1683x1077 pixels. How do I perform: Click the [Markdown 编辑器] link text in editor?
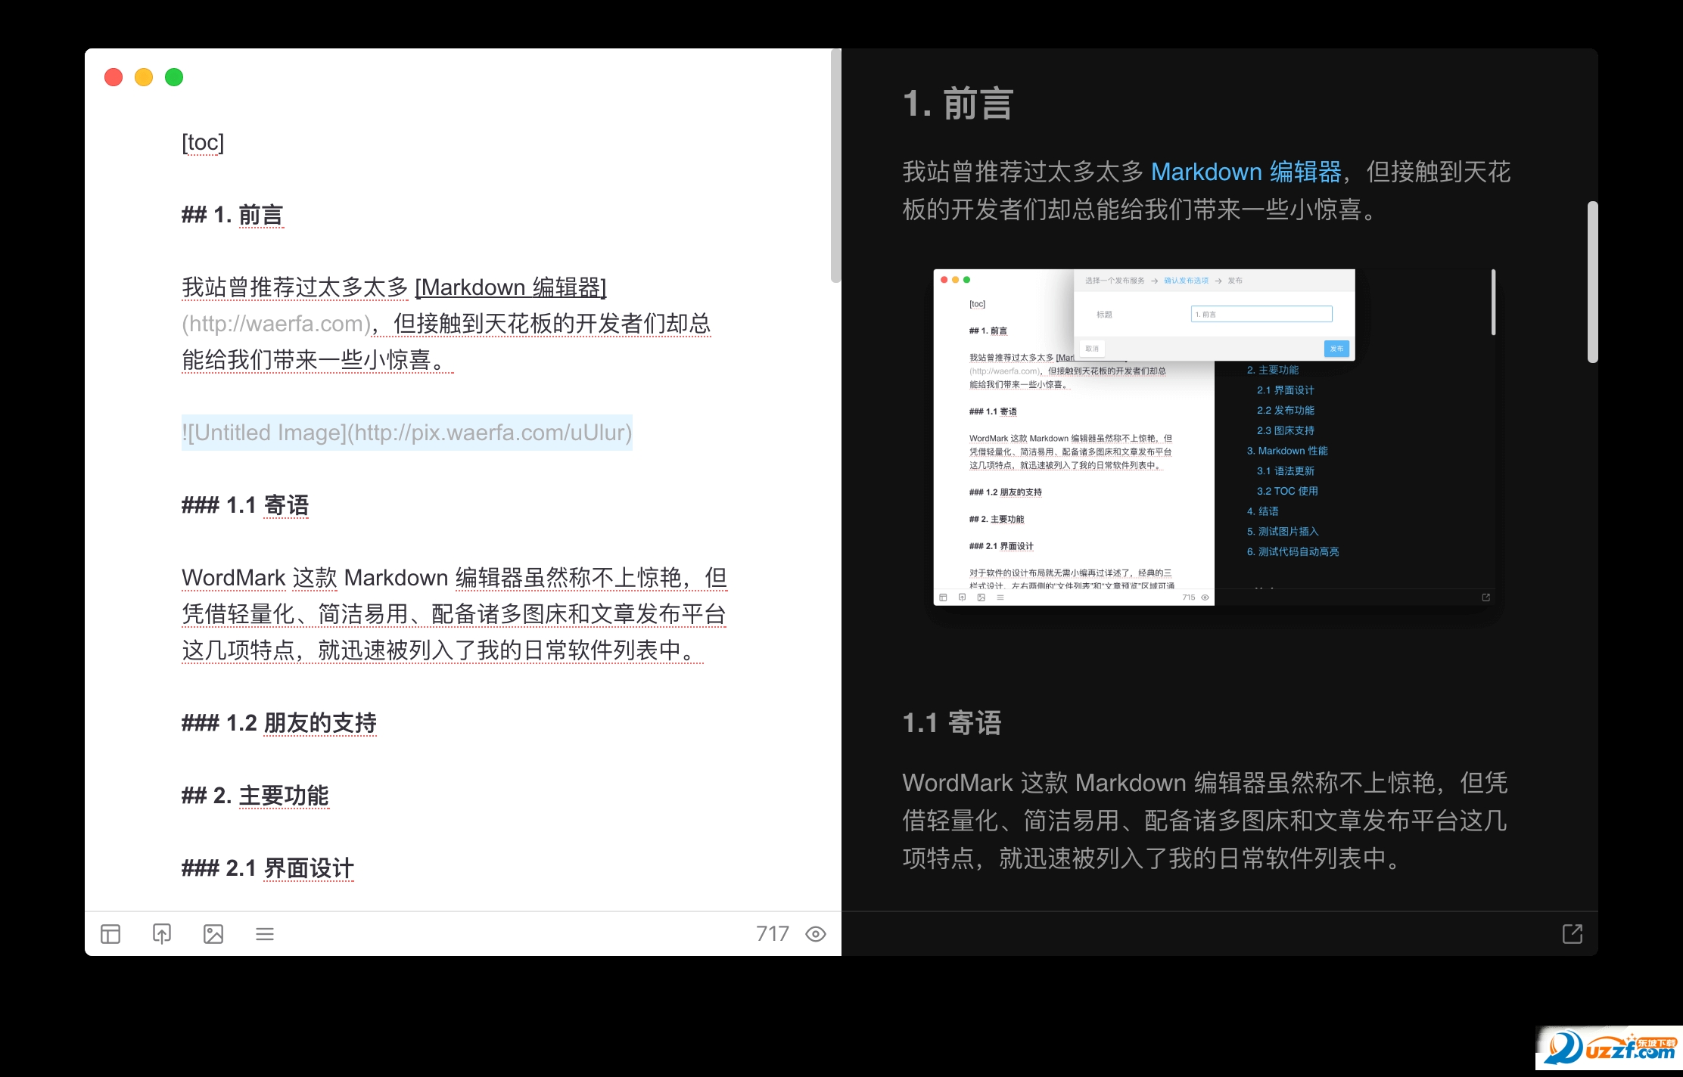click(x=512, y=287)
